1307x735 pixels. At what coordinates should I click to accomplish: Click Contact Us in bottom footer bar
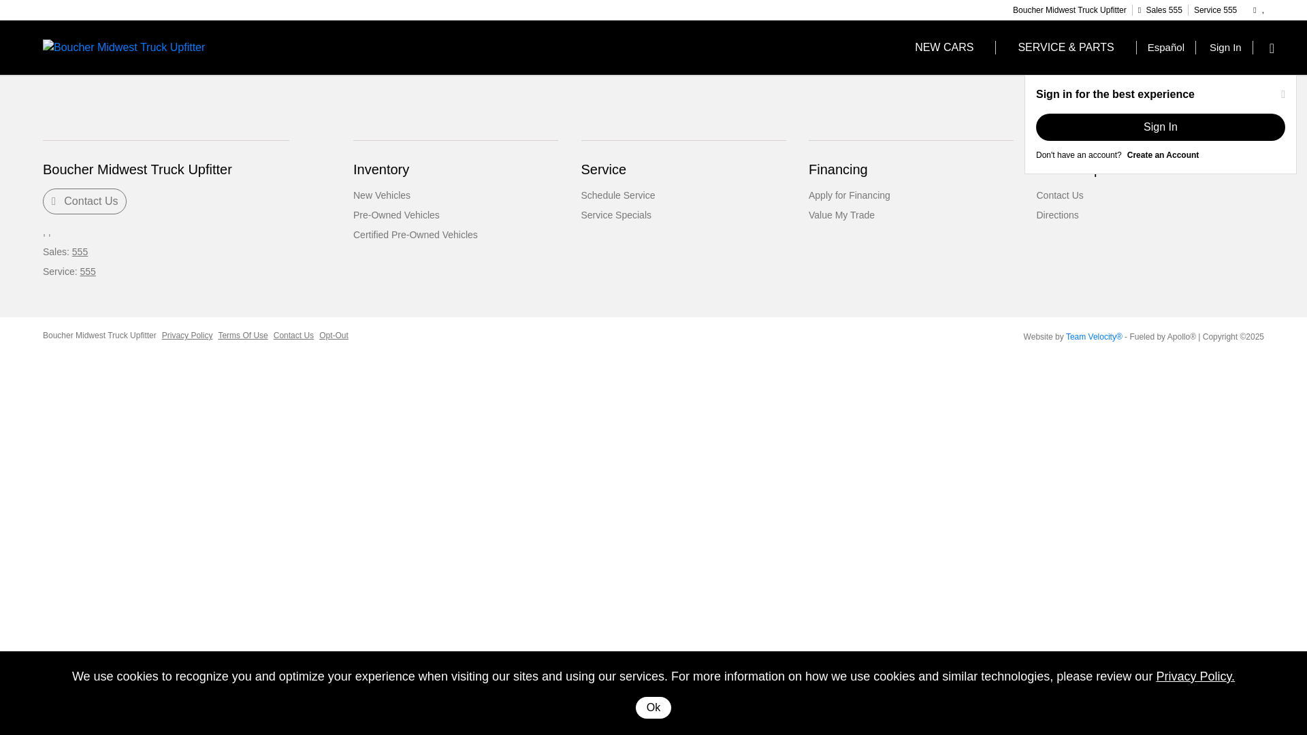point(293,336)
